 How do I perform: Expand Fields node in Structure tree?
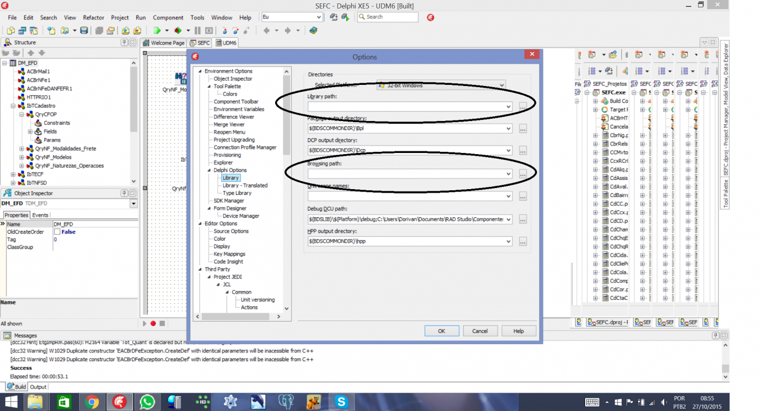coord(30,131)
